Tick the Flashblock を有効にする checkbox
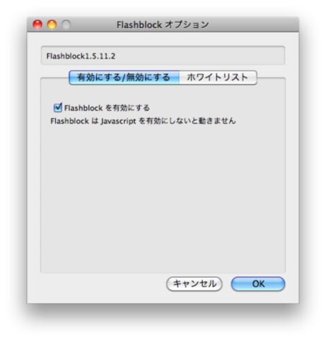Screen dimensions: 326x341 (58, 108)
